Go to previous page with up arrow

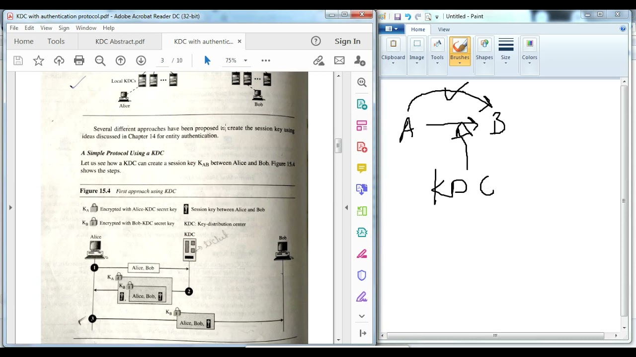tap(120, 60)
